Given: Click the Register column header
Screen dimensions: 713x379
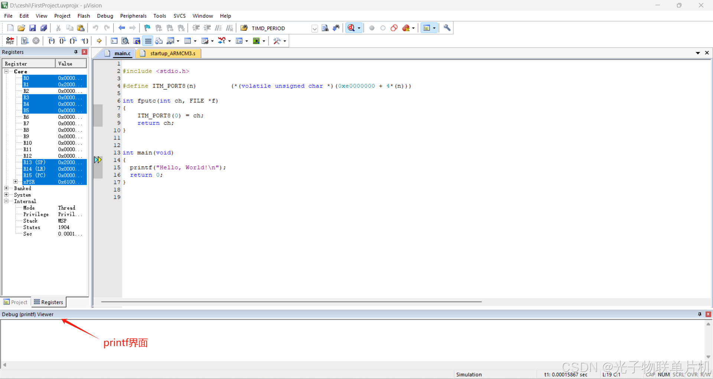Looking at the screenshot, I should click(x=29, y=63).
